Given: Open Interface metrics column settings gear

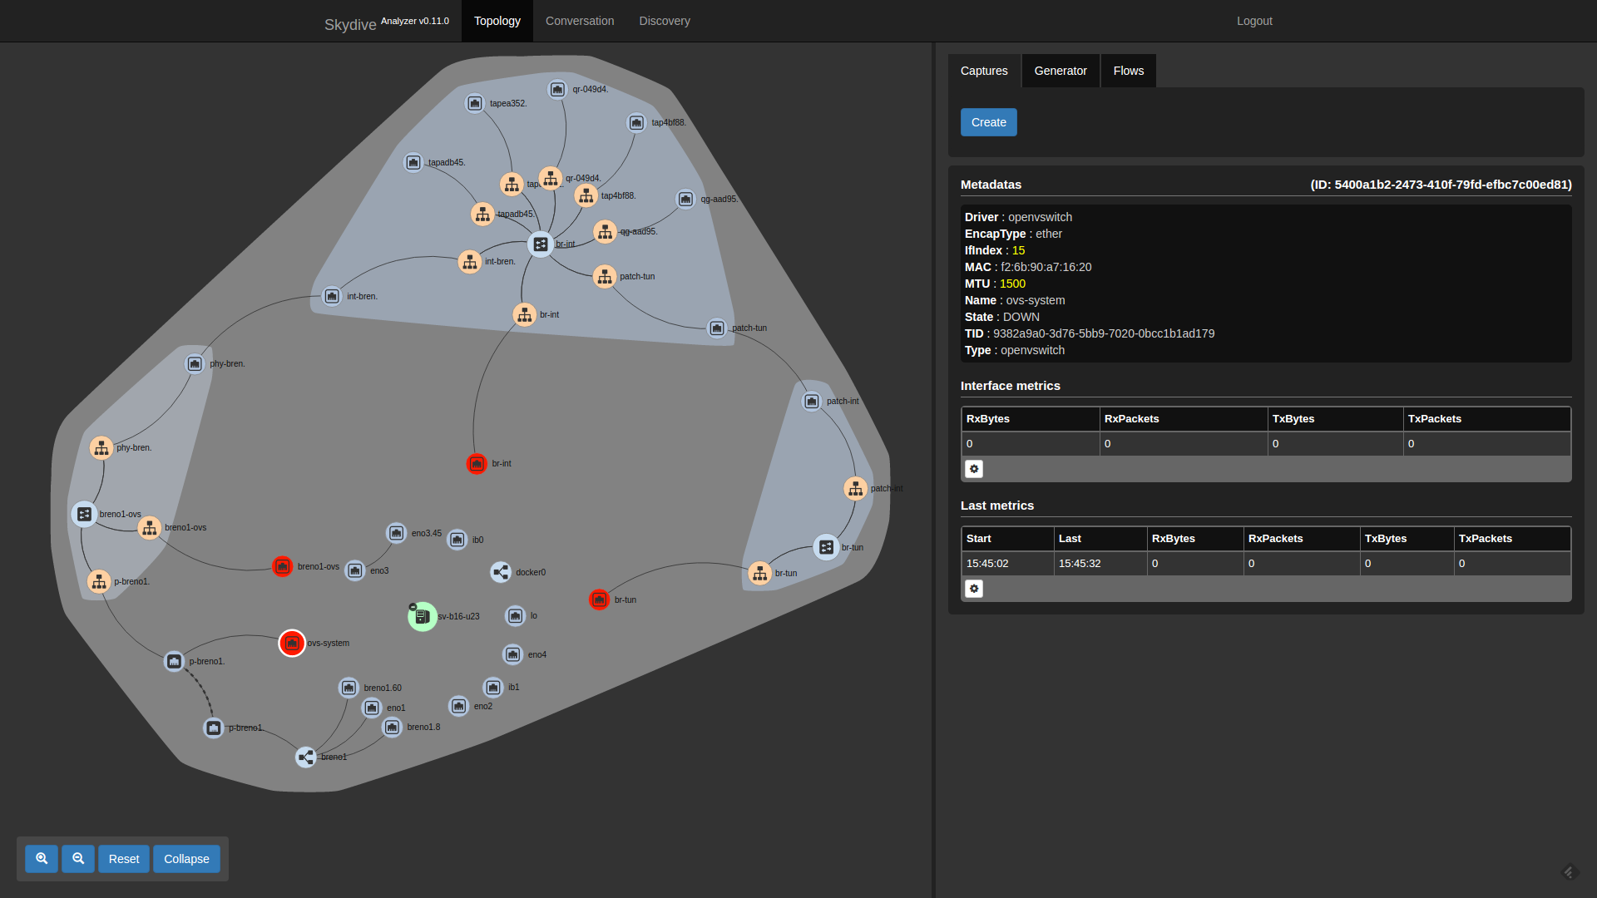Looking at the screenshot, I should coord(974,469).
